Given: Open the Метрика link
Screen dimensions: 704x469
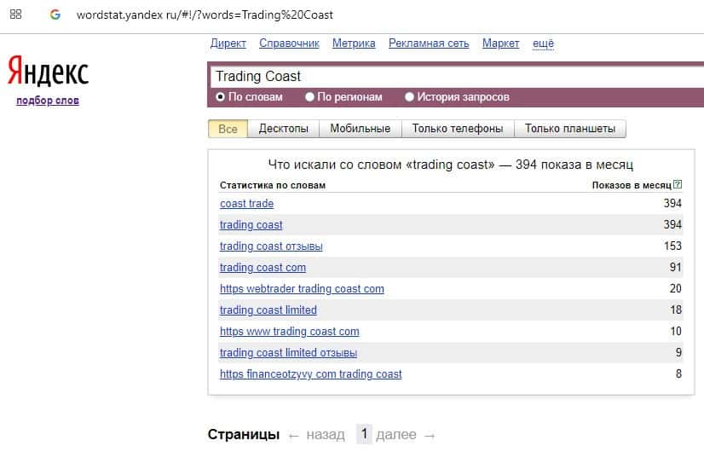Looking at the screenshot, I should [354, 43].
